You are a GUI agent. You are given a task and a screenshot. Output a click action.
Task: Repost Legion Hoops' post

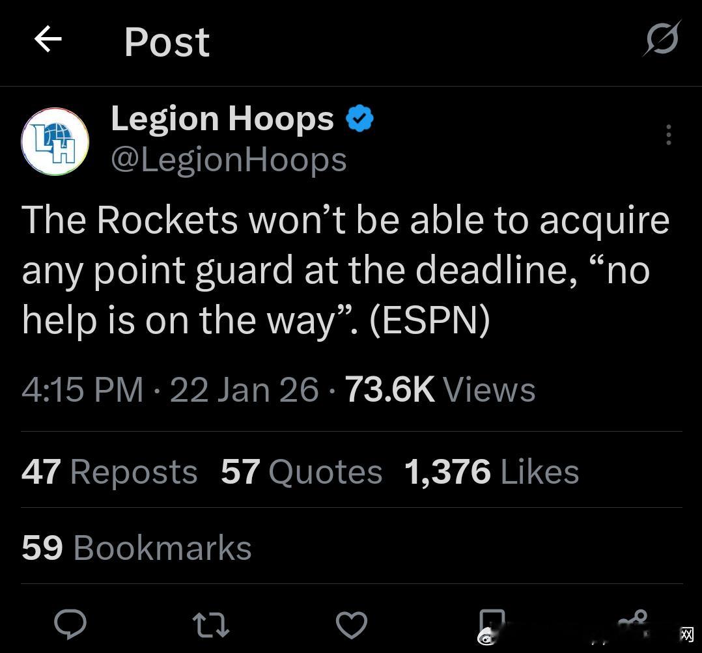pos(210,624)
